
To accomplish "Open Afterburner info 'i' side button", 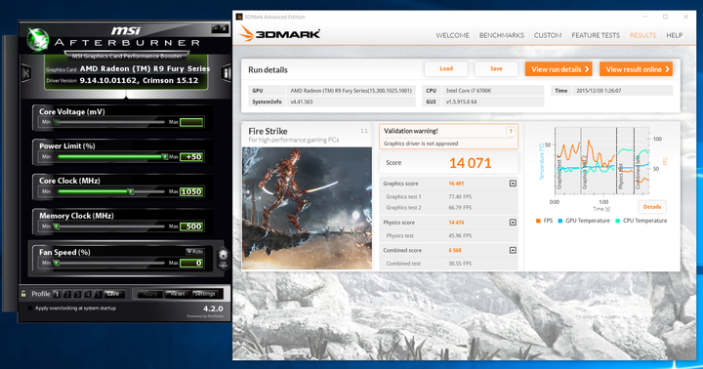I will point(226,73).
